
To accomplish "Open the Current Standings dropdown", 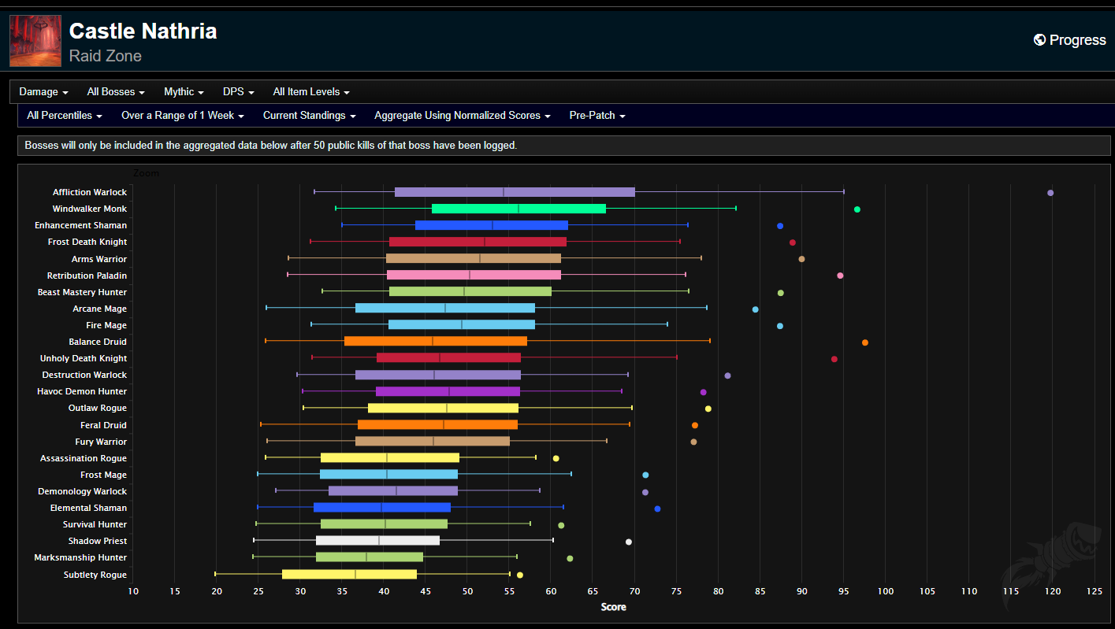I will [x=309, y=116].
